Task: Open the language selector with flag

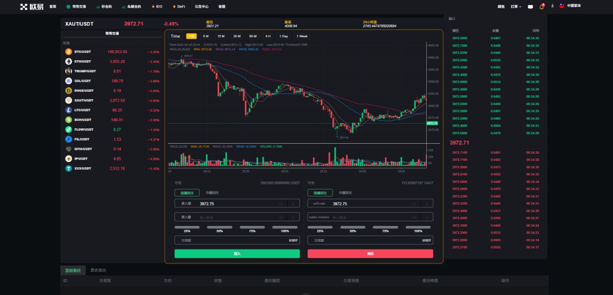Action: coord(570,6)
